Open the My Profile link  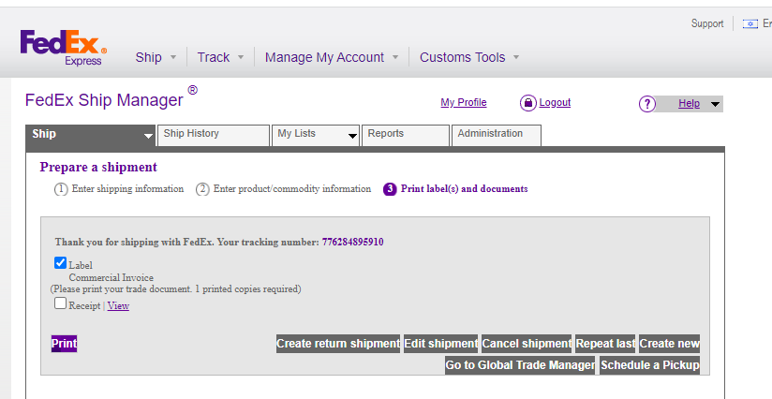(464, 102)
